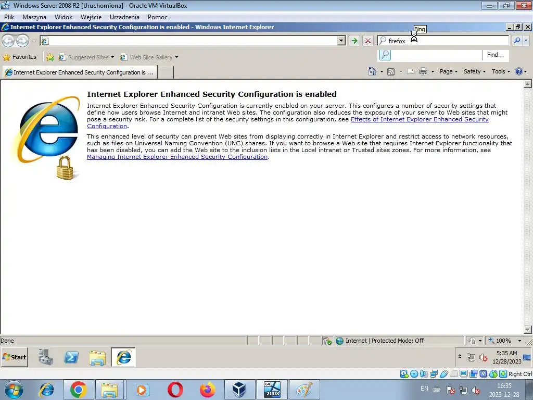Expand the zoom level 100% dropdown arrow
The width and height of the screenshot is (533, 400).
[519, 341]
